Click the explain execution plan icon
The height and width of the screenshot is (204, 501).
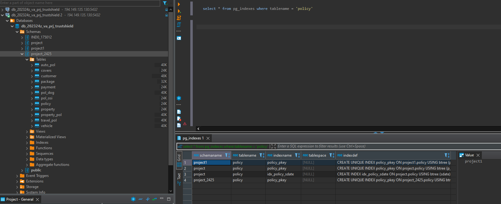[x=179, y=25]
